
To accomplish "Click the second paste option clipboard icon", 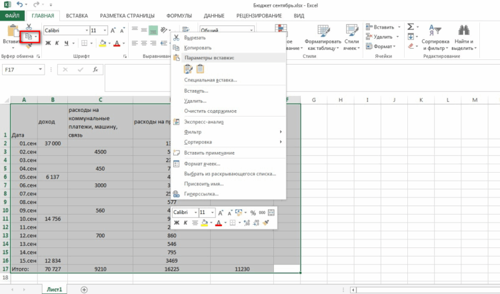I will pos(200,69).
